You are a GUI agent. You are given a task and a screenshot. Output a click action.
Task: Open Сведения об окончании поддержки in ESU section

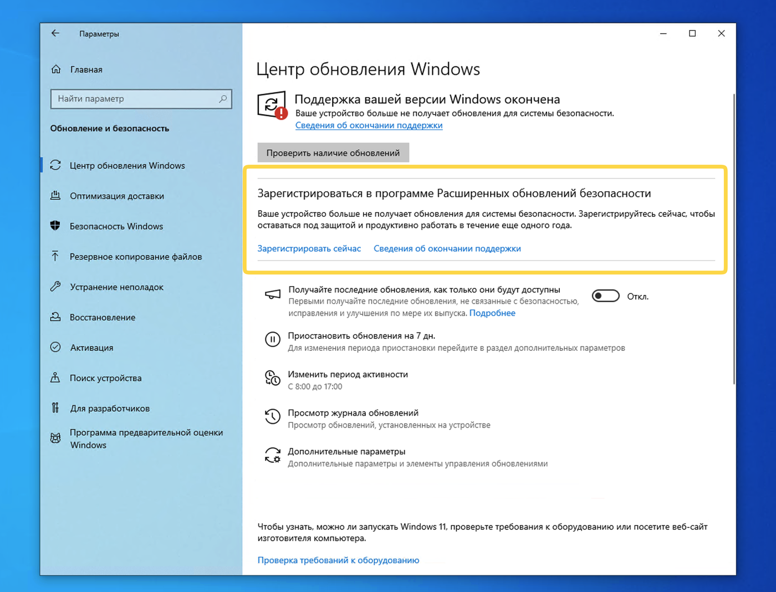[x=447, y=248]
